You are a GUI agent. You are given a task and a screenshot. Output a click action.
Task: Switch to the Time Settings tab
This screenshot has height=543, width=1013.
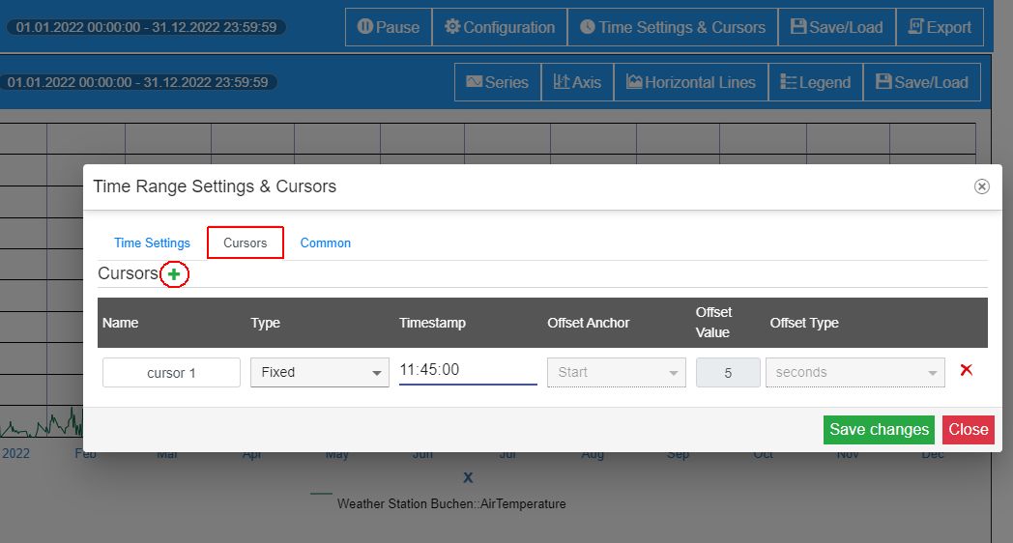point(152,243)
